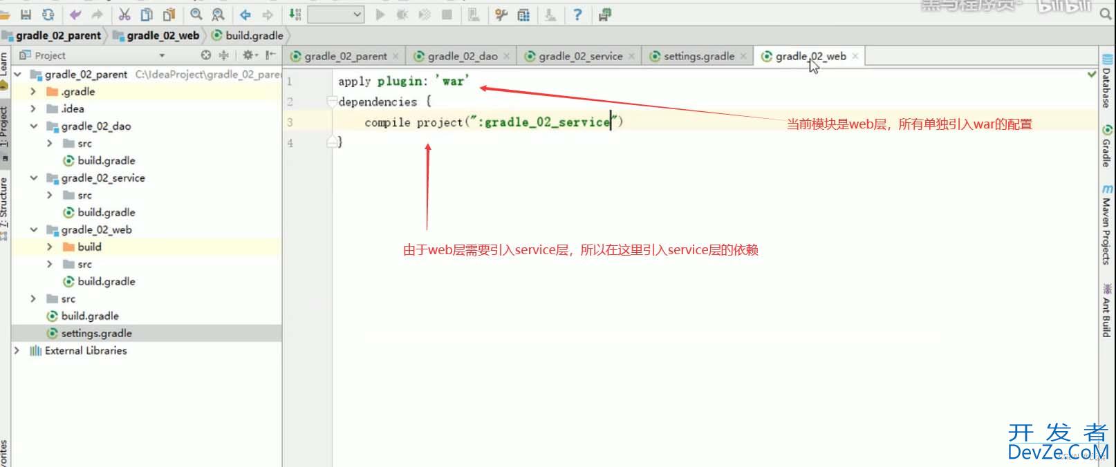Viewport: 1116px width, 467px height.
Task: Click the blue Back navigation arrow
Action: tap(245, 15)
